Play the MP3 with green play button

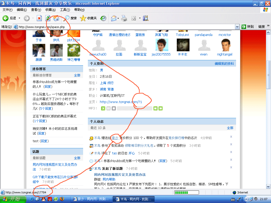103,108
